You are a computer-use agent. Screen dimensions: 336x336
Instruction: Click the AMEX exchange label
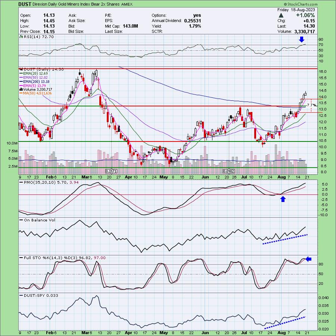coord(127,4)
